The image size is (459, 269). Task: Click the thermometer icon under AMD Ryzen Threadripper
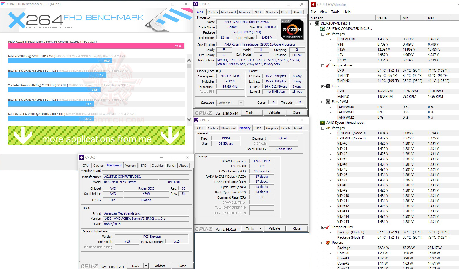(x=328, y=227)
